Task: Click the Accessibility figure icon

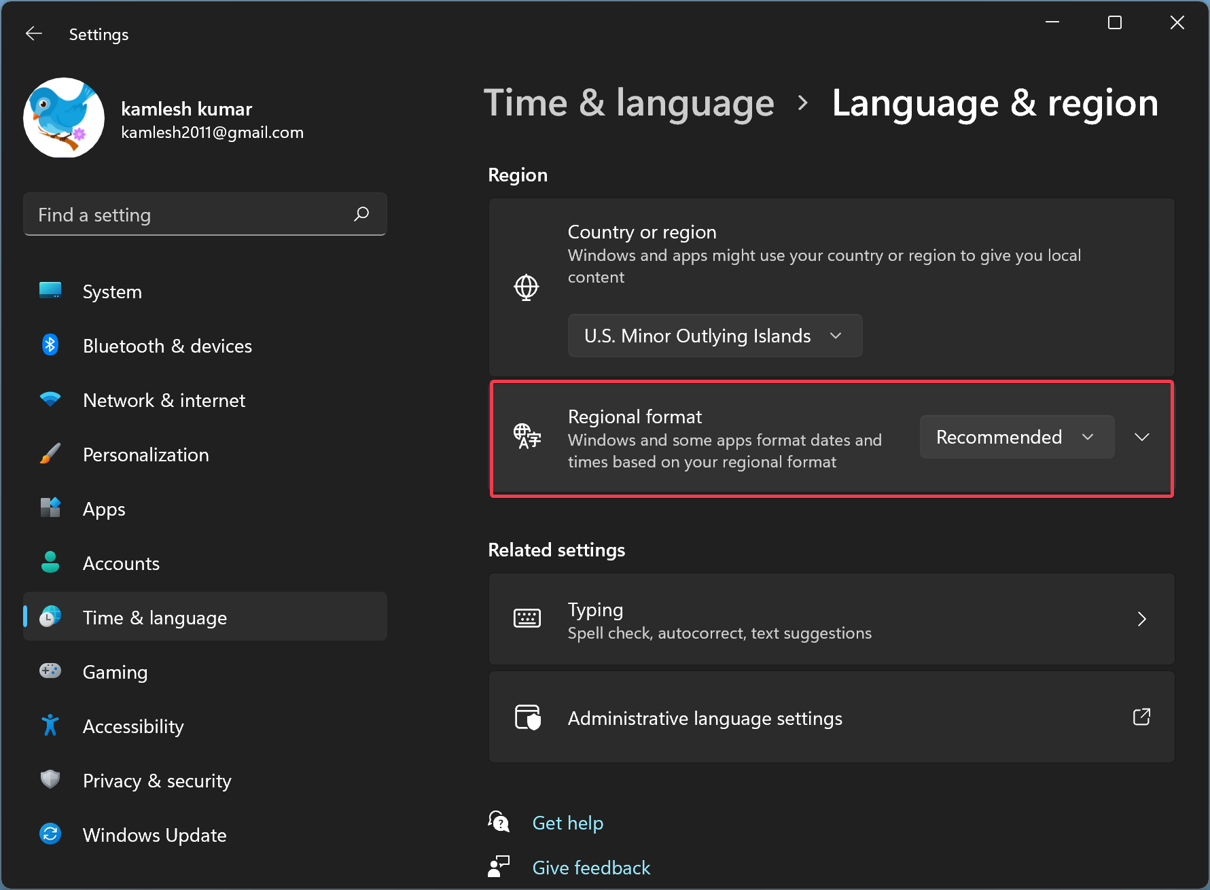Action: point(50,726)
